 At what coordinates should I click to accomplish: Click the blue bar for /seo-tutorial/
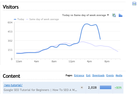click(105, 87)
